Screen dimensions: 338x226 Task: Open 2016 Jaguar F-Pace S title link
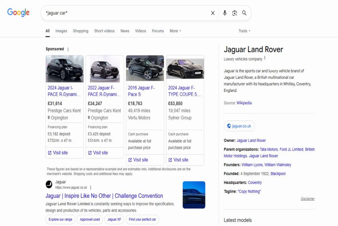141,91
